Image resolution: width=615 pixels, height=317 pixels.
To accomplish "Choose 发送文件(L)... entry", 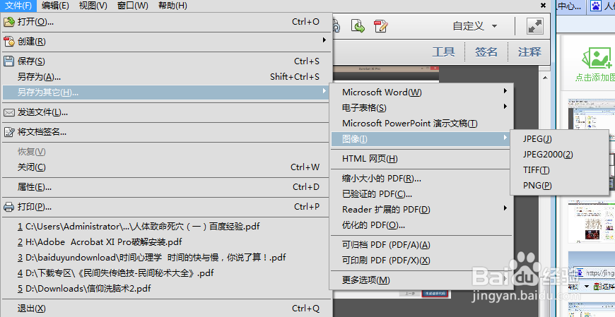I will click(166, 112).
